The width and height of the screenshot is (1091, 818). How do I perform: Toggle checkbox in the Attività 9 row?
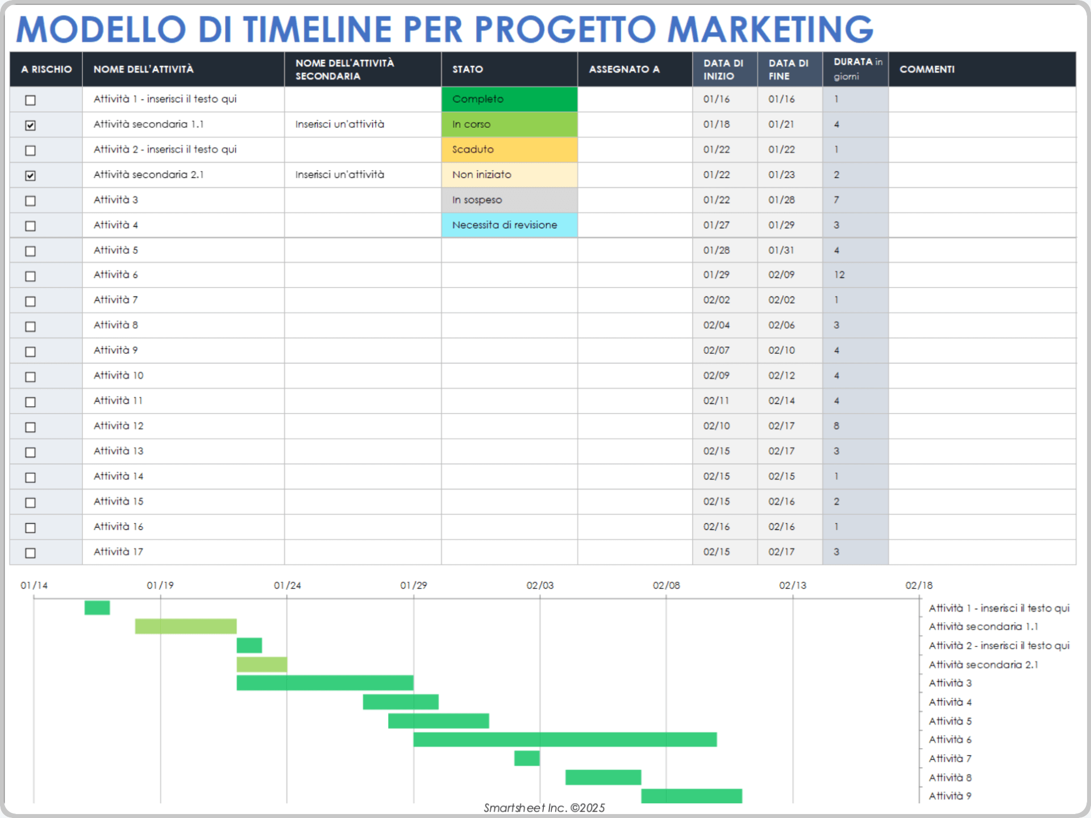pyautogui.click(x=30, y=352)
